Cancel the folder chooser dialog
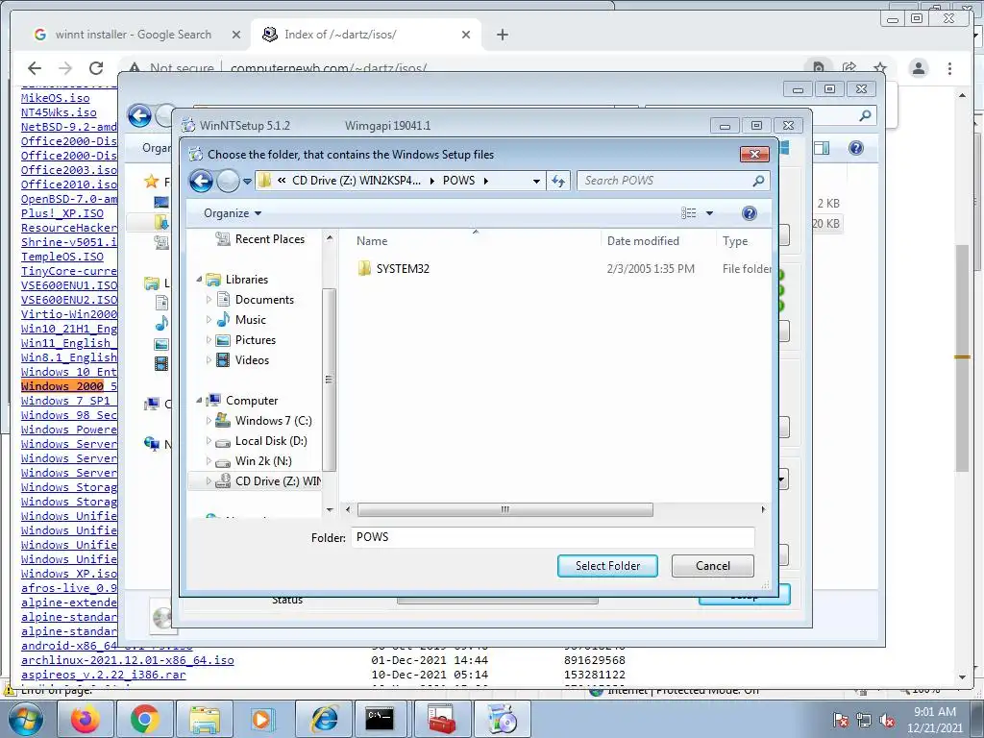 coord(713,566)
